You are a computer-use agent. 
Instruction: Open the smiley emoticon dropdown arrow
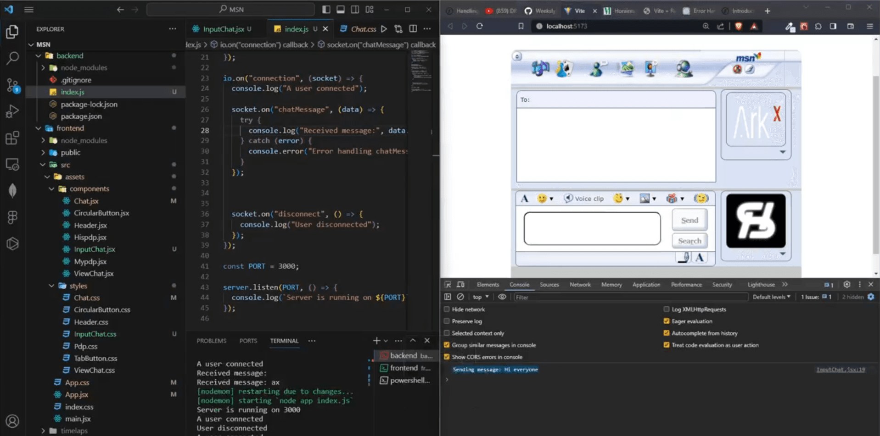point(551,199)
